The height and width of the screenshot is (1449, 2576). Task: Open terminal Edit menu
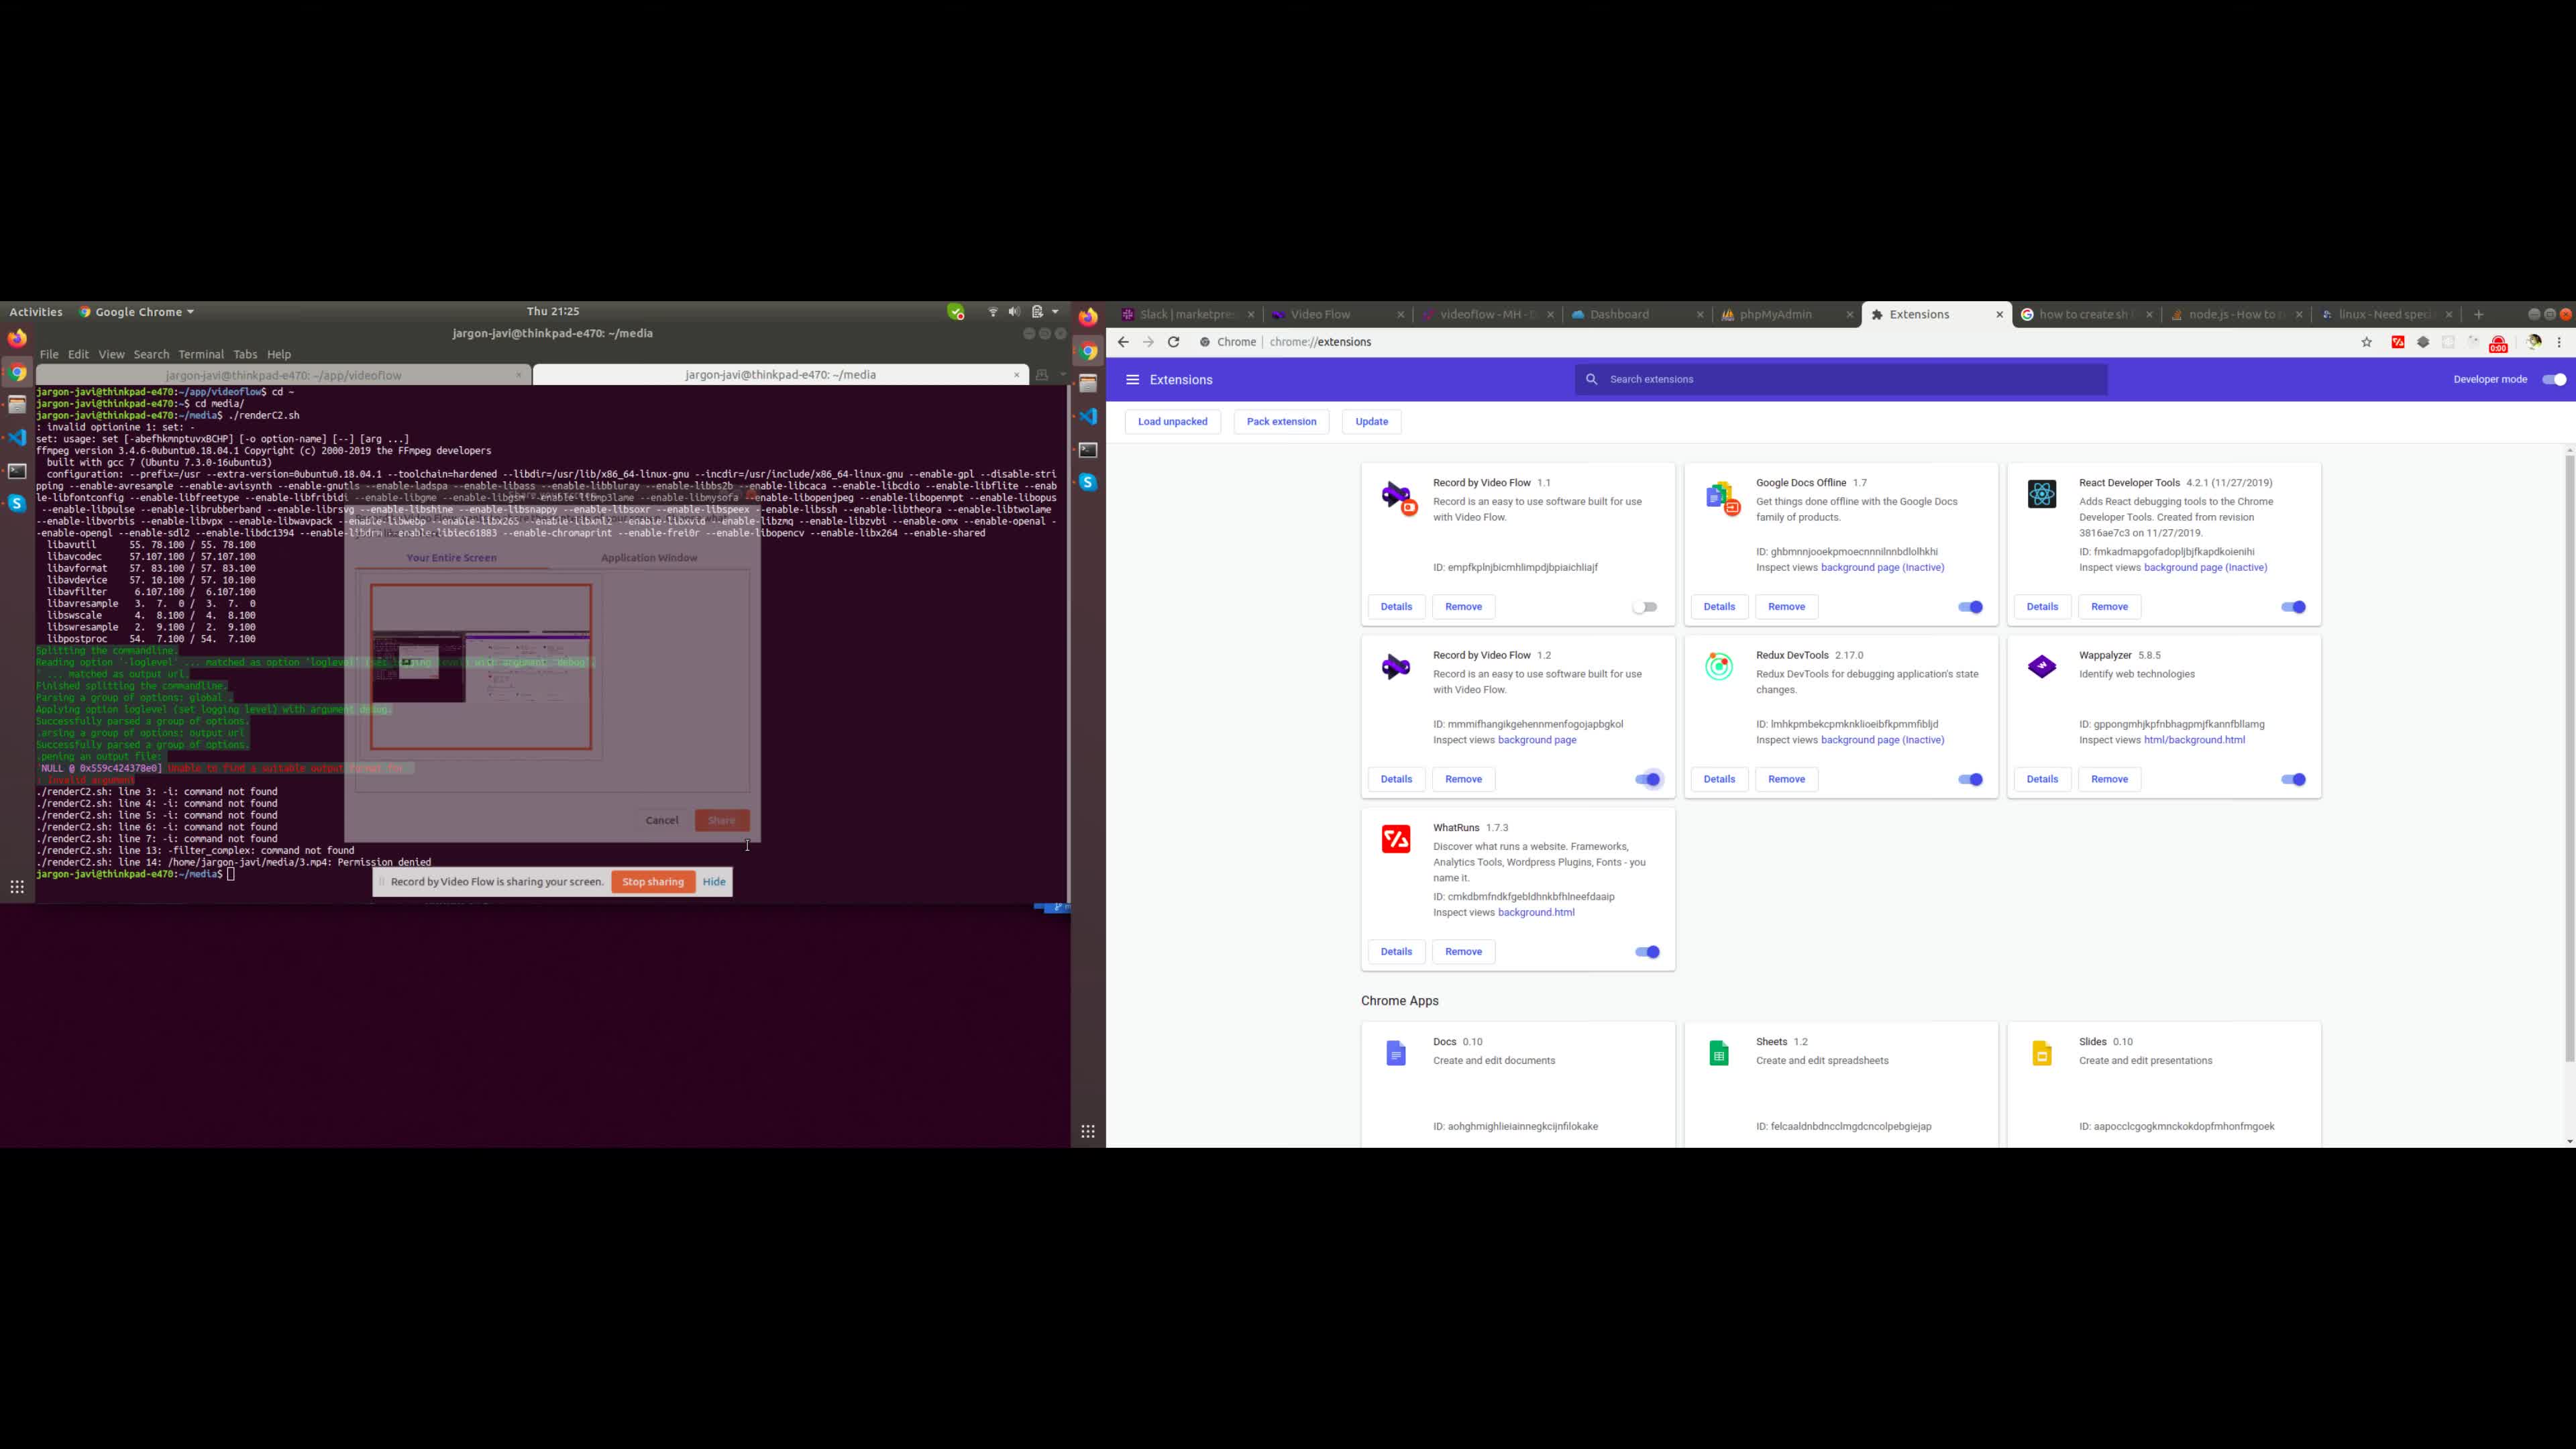(x=78, y=354)
